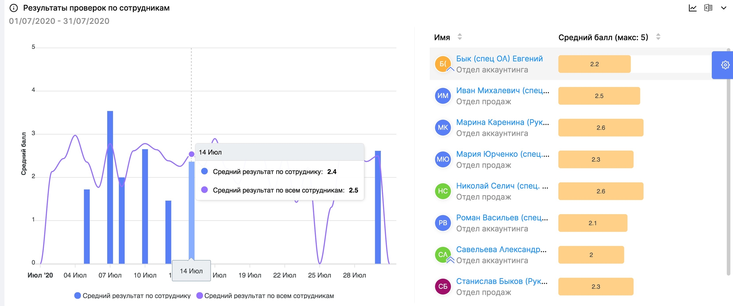The width and height of the screenshot is (733, 306).
Task: Click the info icon beside the report title
Action: click(13, 8)
